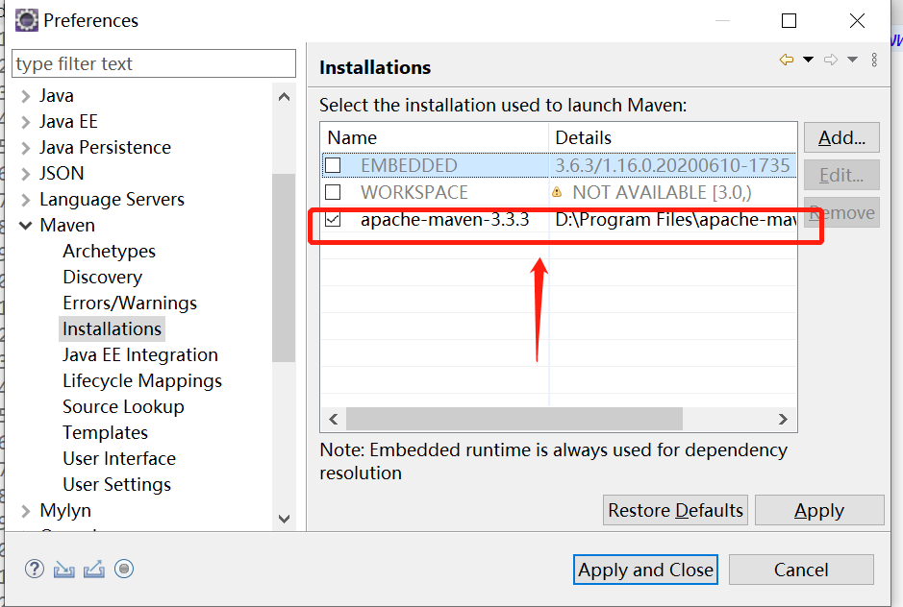Collapse the Maven tree node
The width and height of the screenshot is (903, 607).
26,226
